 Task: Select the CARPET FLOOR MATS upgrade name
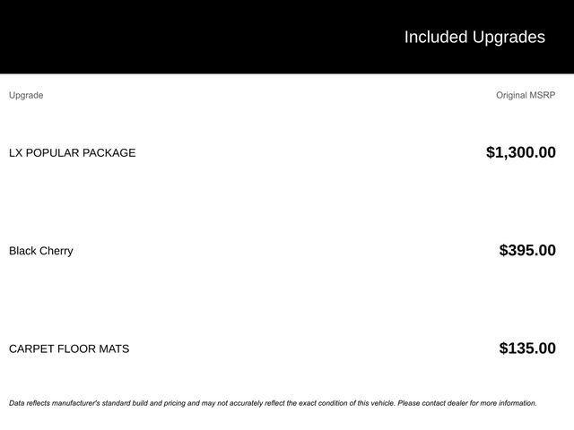69,348
